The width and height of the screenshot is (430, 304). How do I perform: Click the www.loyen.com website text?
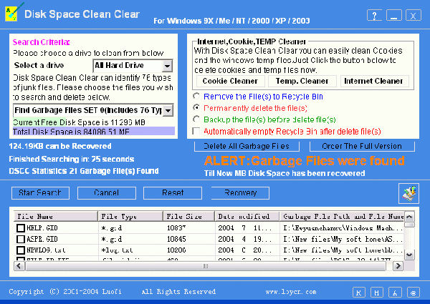(291, 292)
